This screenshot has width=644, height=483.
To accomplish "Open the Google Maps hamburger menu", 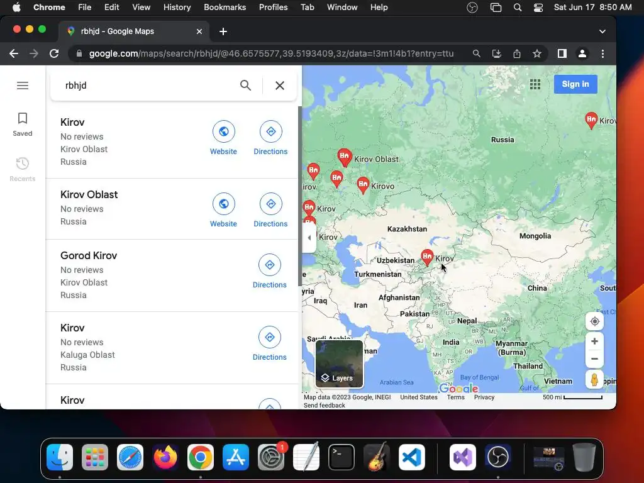I will tap(23, 86).
